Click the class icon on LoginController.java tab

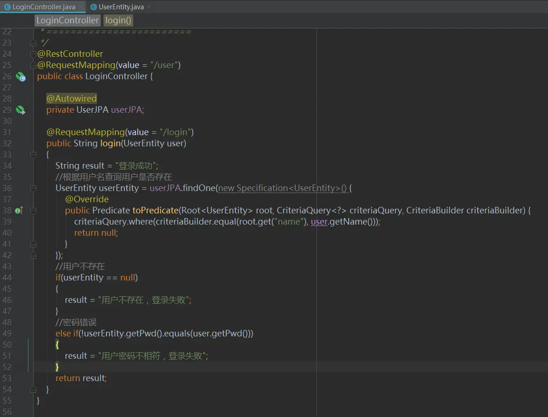[7, 7]
